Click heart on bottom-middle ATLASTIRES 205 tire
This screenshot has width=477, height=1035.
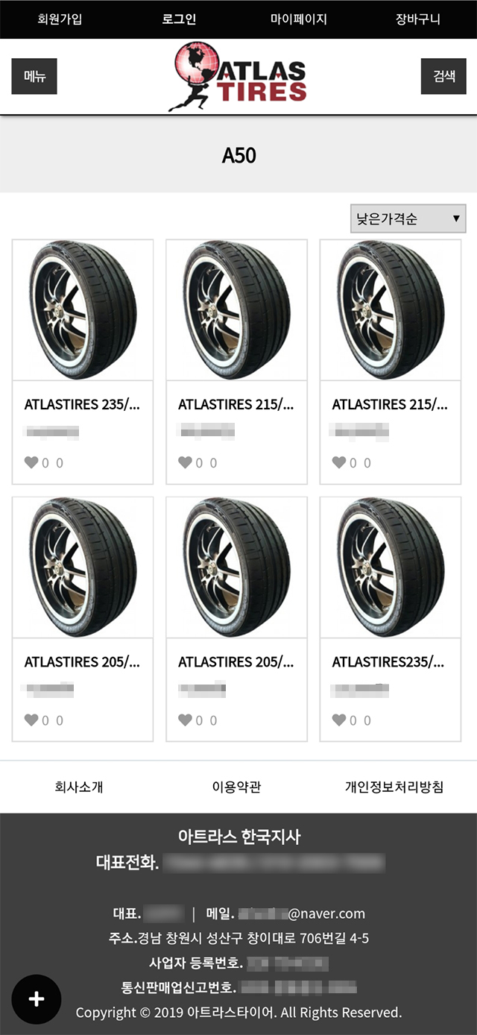tap(185, 720)
